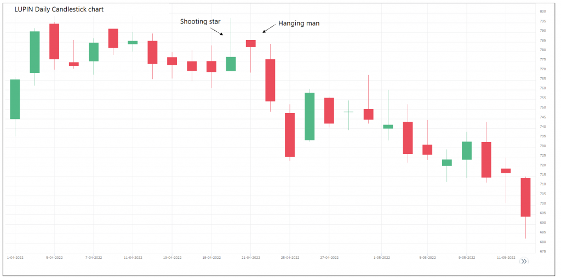This screenshot has height=278, width=561.
Task: Click the 1-04-2022 date axis label
Action: tap(15, 257)
